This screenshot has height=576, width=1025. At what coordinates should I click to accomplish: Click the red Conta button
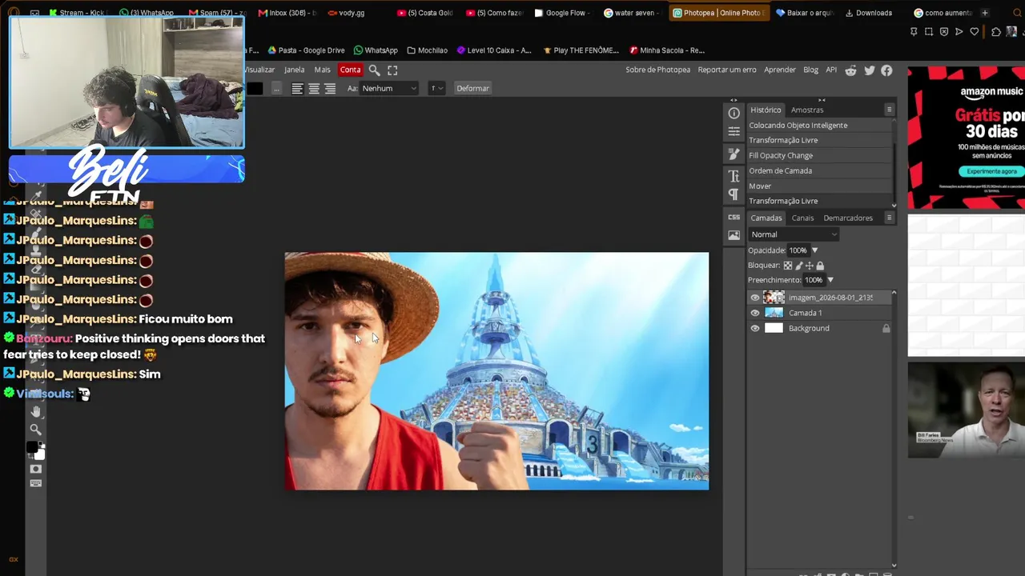point(350,70)
